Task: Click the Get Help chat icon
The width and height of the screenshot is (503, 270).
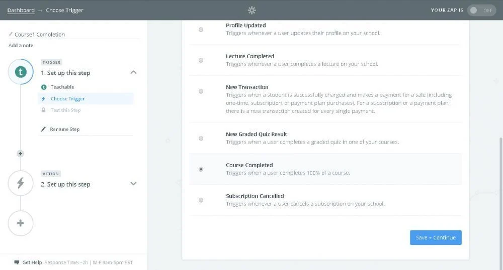Action: [17, 262]
